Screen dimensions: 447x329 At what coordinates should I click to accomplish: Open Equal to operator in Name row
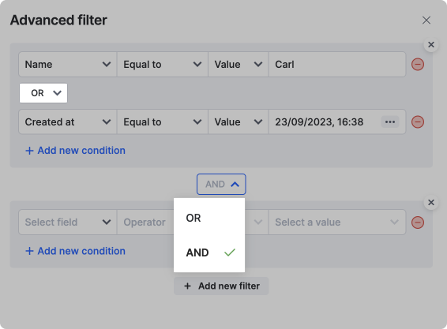[163, 65]
